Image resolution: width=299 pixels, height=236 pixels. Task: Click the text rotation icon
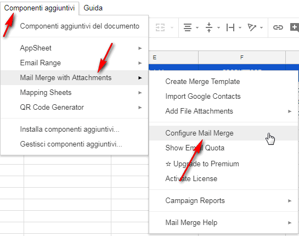(252, 27)
